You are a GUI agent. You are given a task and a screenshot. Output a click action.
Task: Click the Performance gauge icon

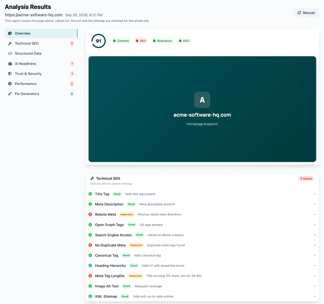point(10,84)
